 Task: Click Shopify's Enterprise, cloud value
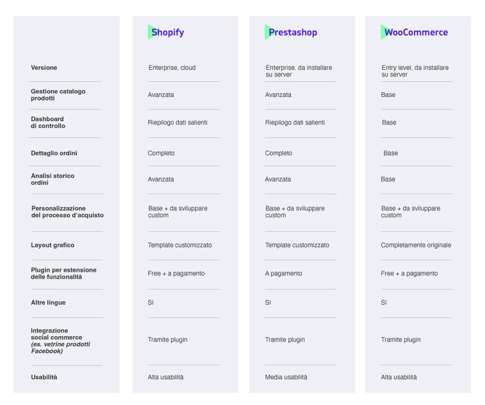pyautogui.click(x=172, y=68)
